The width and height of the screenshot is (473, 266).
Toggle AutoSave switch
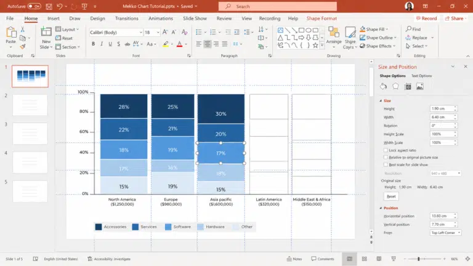click(34, 6)
